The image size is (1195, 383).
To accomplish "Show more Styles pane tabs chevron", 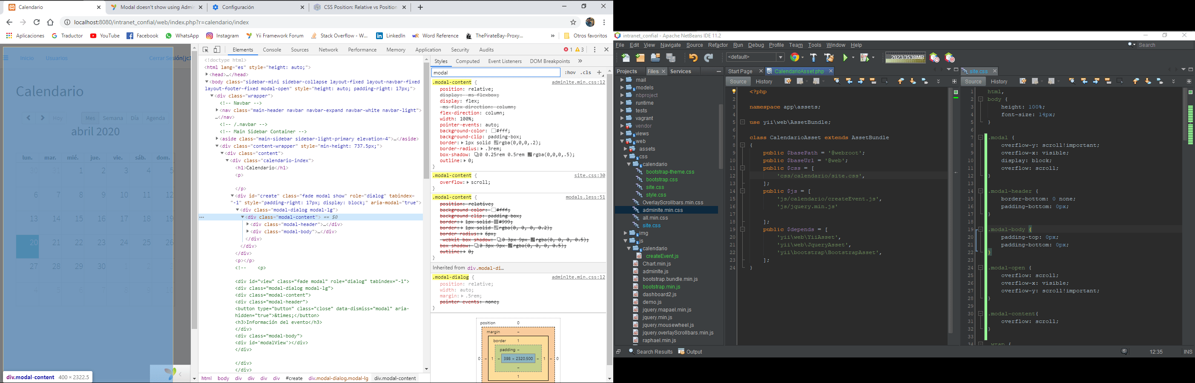I will 580,61.
